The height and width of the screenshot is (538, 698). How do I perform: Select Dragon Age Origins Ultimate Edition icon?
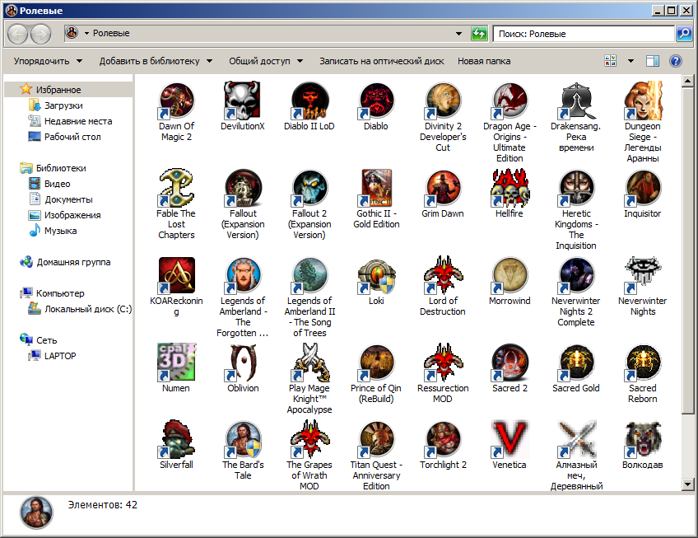510,101
